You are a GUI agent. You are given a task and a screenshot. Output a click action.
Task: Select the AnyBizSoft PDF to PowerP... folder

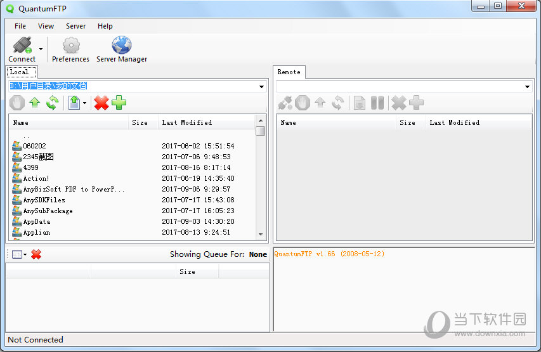pyautogui.click(x=74, y=189)
